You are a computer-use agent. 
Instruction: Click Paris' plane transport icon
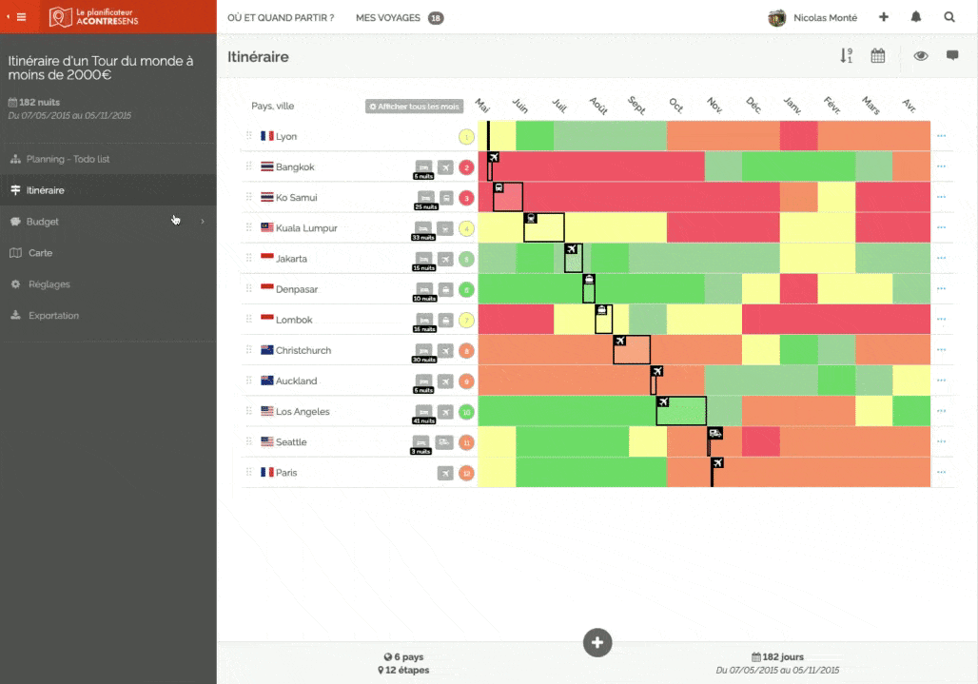445,473
